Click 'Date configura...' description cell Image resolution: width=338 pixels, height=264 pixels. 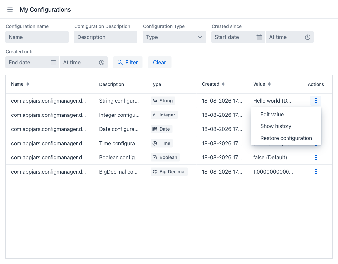[119, 129]
